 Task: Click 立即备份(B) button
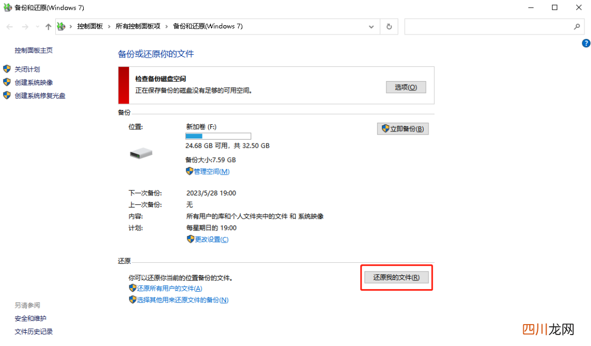click(403, 129)
